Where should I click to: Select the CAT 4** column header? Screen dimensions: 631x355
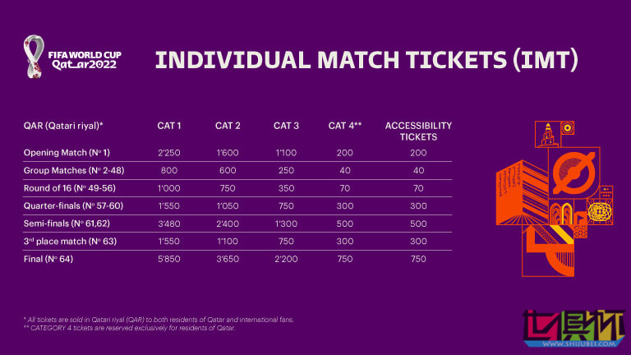pos(345,125)
